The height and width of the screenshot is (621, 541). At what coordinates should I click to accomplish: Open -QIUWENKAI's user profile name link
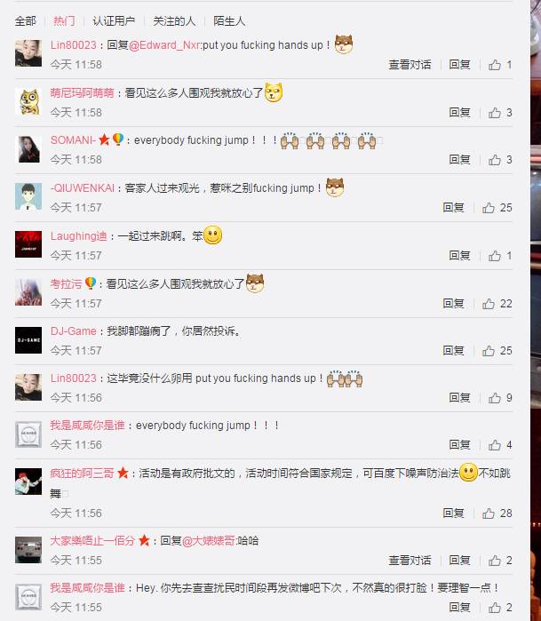[83, 188]
